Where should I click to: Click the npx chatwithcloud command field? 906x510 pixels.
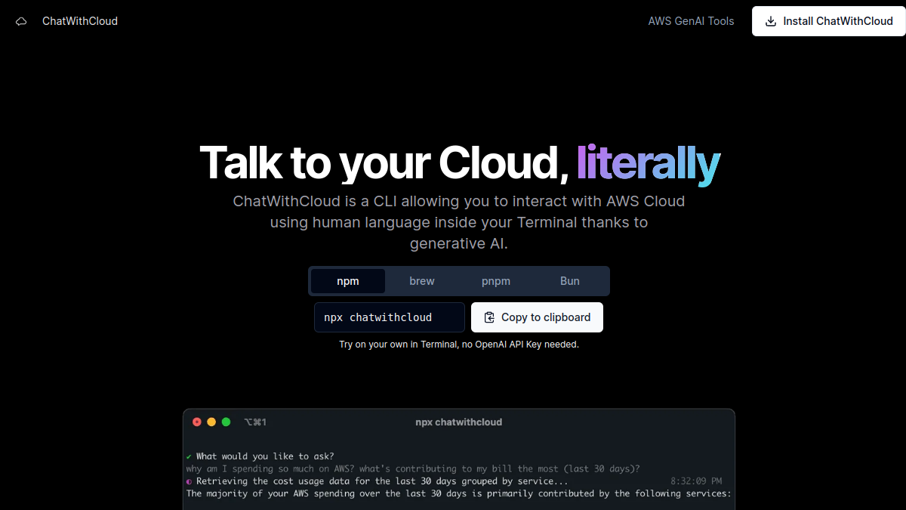(390, 317)
